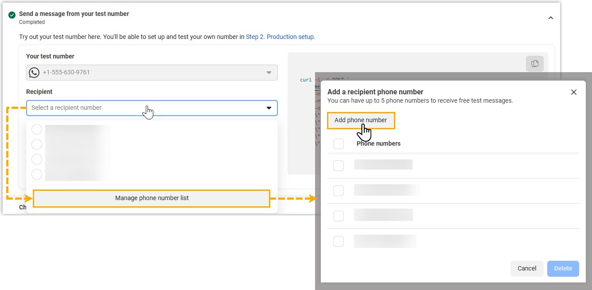Click the Send a message heading
Image resolution: width=592 pixels, height=290 pixels.
pyautogui.click(x=74, y=14)
